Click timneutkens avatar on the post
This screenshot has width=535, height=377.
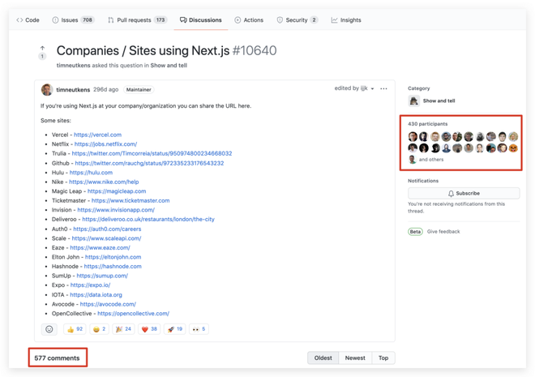pos(47,90)
